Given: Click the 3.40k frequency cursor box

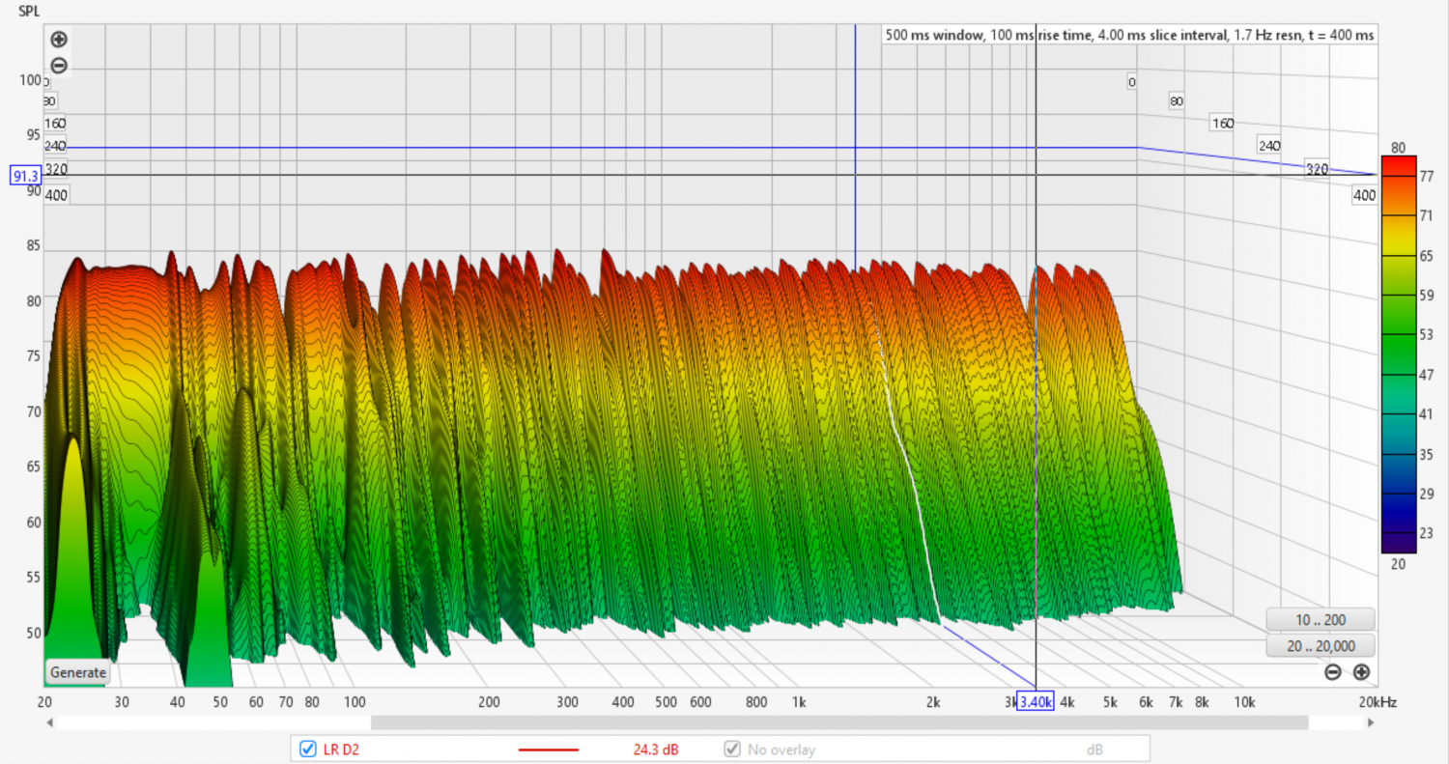Looking at the screenshot, I should click(x=1036, y=701).
